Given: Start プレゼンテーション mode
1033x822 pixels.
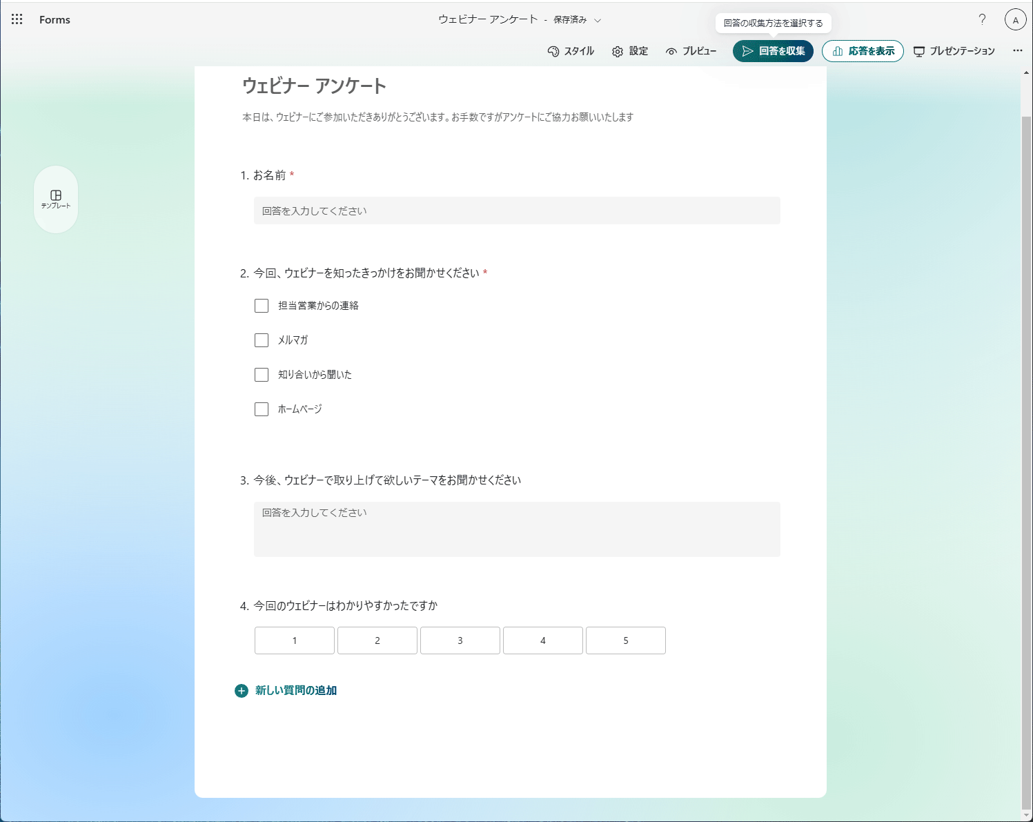Looking at the screenshot, I should pyautogui.click(x=954, y=50).
